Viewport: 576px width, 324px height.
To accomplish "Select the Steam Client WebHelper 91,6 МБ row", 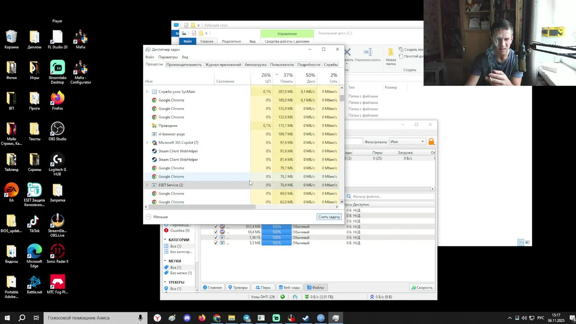I will [242, 151].
